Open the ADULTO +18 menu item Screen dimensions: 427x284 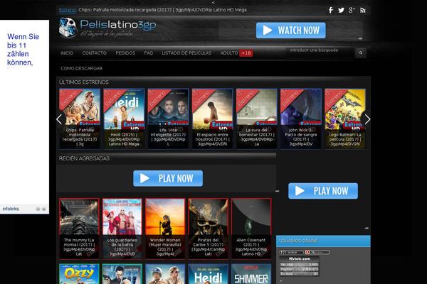[236, 53]
